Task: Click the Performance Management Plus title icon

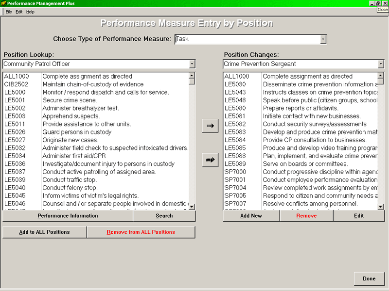Action: 3,3
